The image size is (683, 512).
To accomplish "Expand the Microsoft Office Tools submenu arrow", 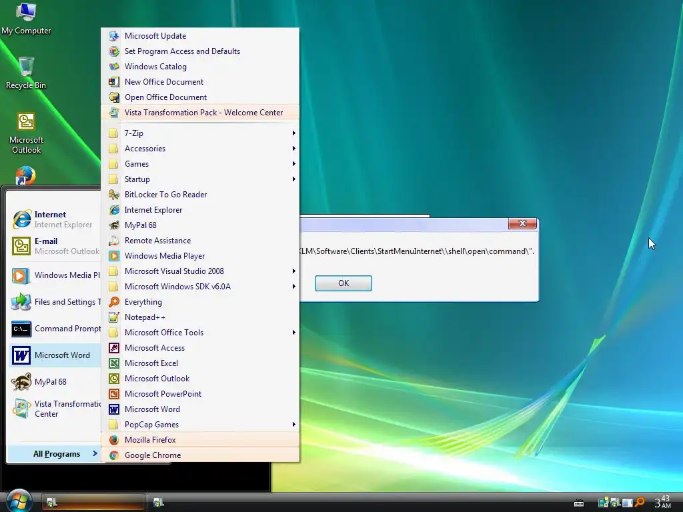I will pyautogui.click(x=294, y=333).
